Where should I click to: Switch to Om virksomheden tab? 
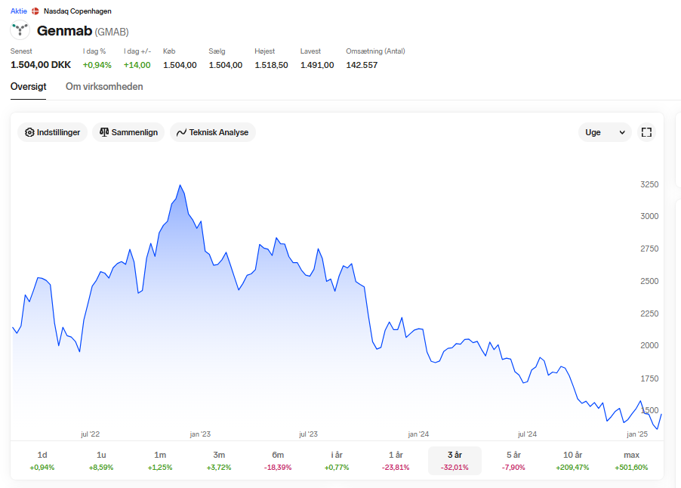click(x=104, y=86)
